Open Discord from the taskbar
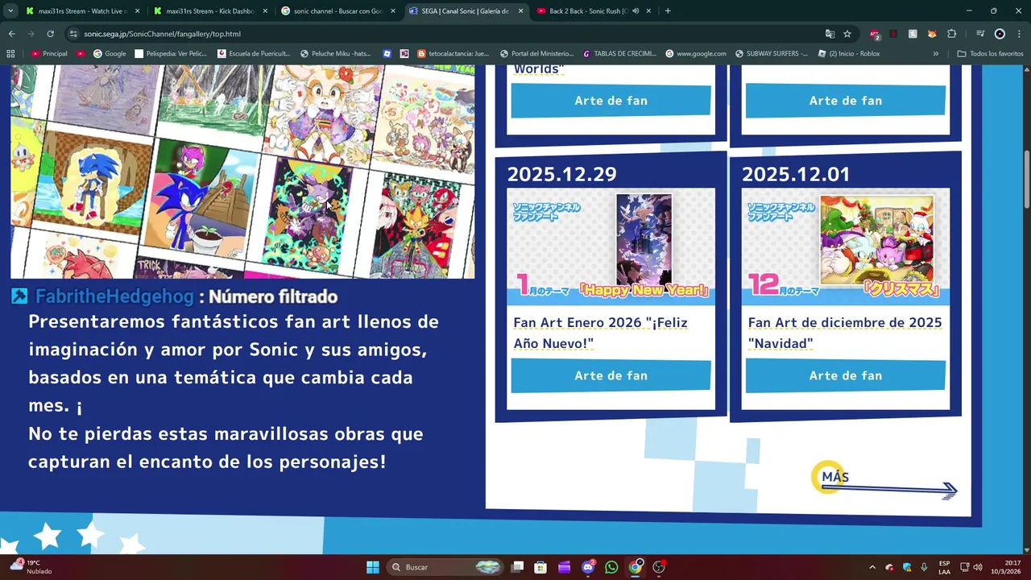 (x=588, y=567)
